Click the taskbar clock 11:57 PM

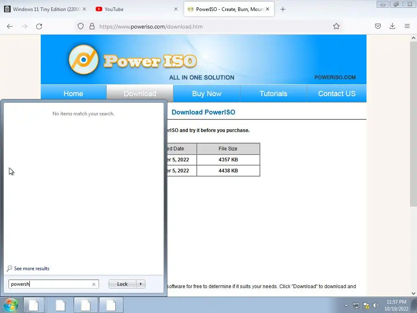point(396,302)
